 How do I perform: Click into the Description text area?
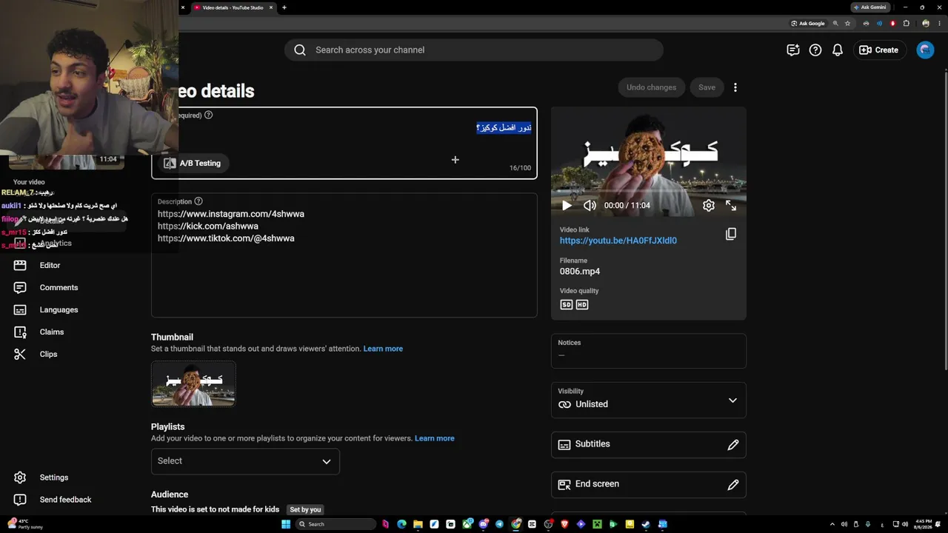click(x=344, y=255)
